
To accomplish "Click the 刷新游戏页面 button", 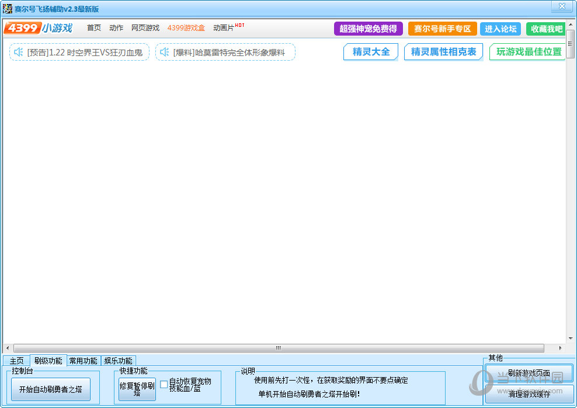I will pyautogui.click(x=529, y=374).
